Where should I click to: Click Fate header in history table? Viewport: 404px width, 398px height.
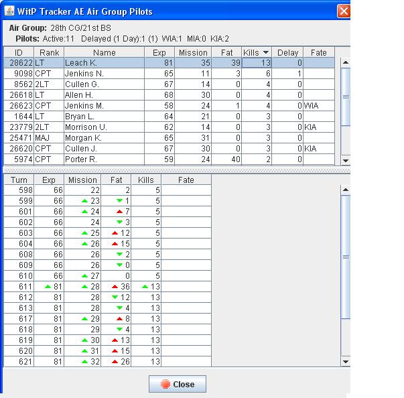click(186, 180)
